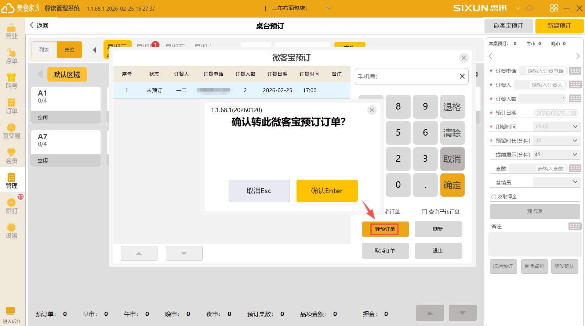The width and height of the screenshot is (585, 326).
Task: Select the 收取押金 radio option
Action: (494, 197)
